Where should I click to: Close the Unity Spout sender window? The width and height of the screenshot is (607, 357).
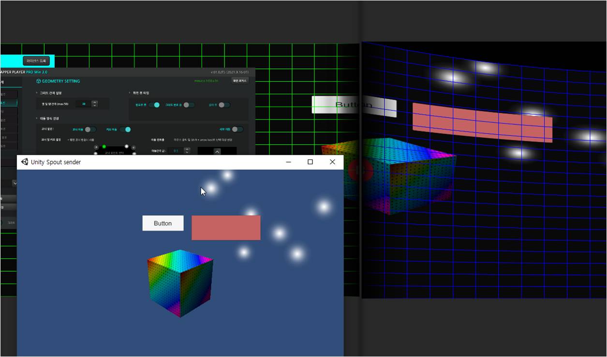pyautogui.click(x=332, y=162)
